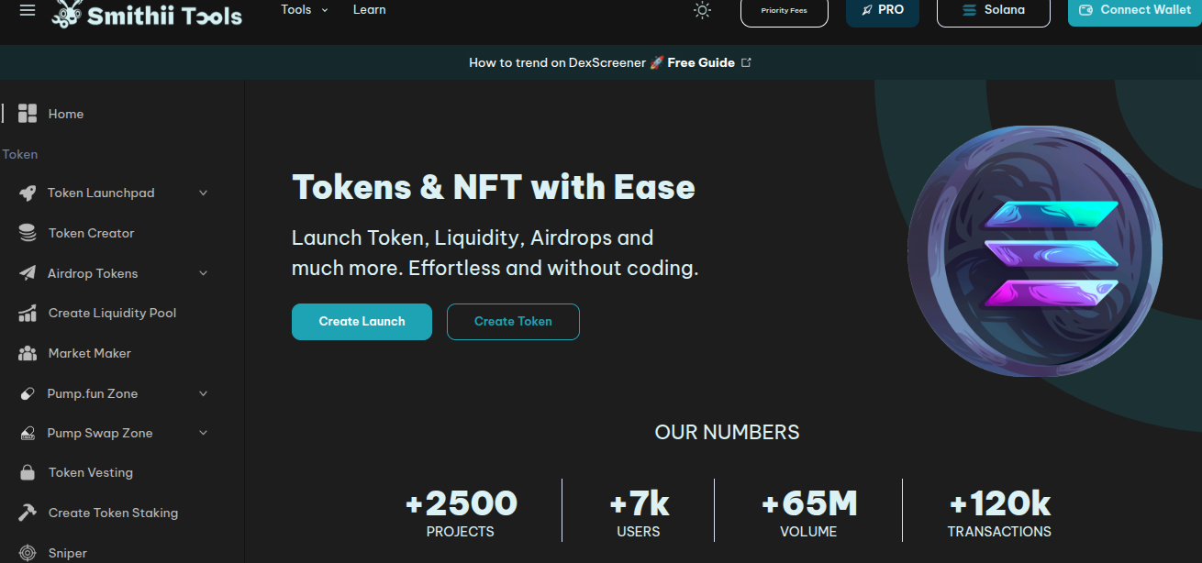The image size is (1202, 563).
Task: Click the Priority Fees button
Action: [x=784, y=10]
